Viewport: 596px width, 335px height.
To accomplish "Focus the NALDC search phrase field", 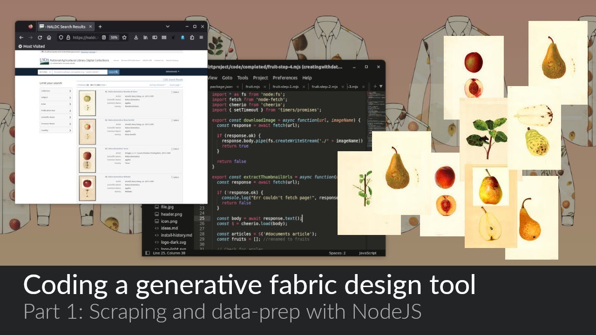I will [x=80, y=72].
